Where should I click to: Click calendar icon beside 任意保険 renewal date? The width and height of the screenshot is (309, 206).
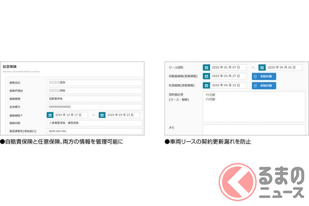point(206,86)
